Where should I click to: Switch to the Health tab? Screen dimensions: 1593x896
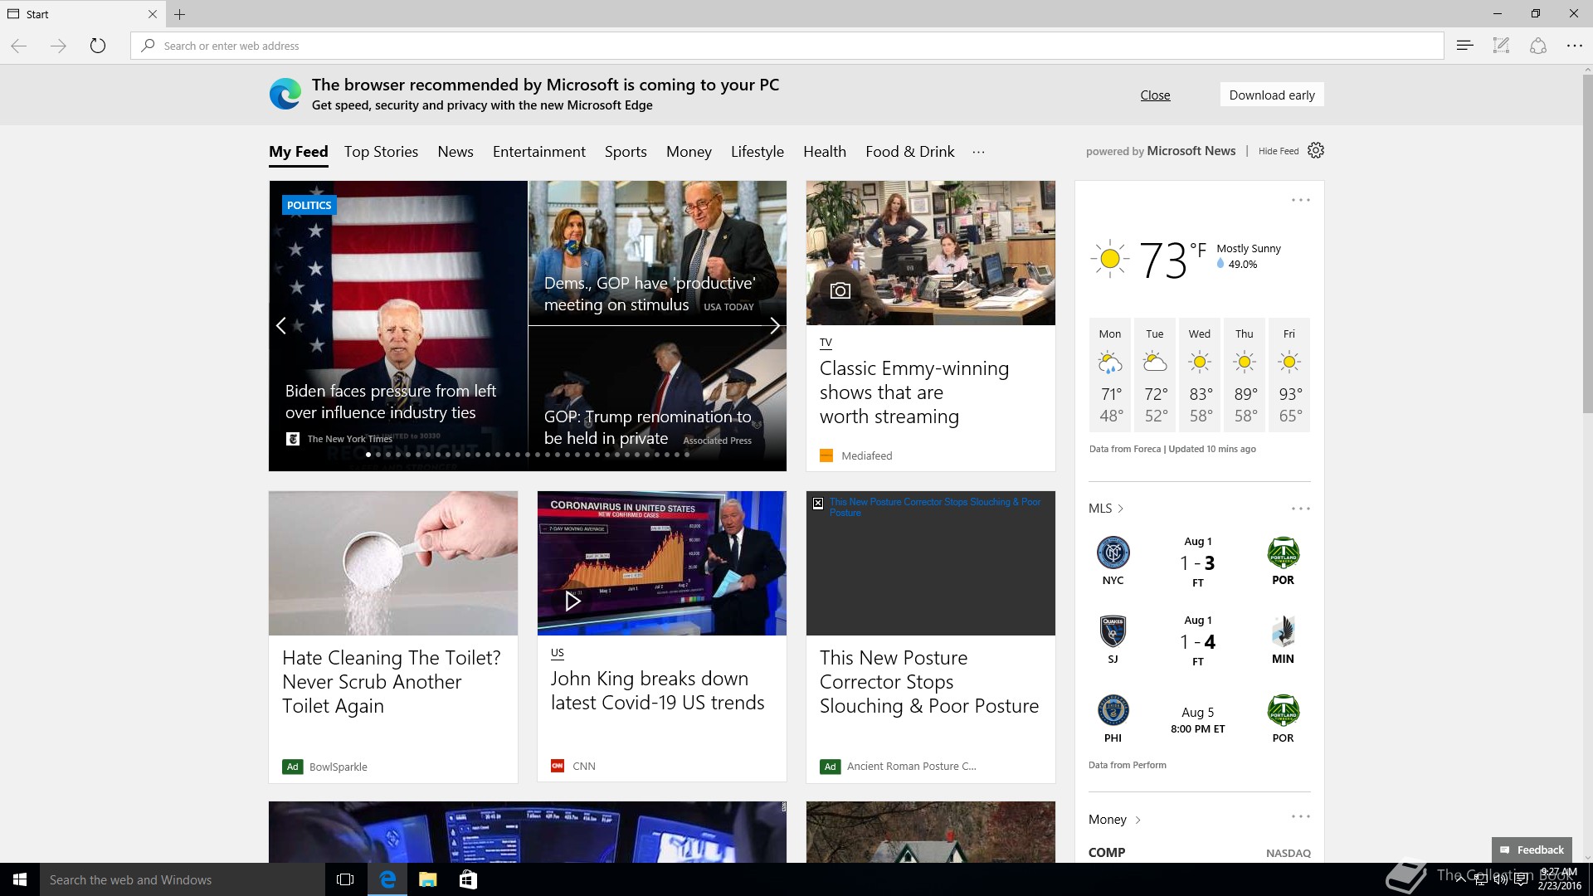point(825,152)
